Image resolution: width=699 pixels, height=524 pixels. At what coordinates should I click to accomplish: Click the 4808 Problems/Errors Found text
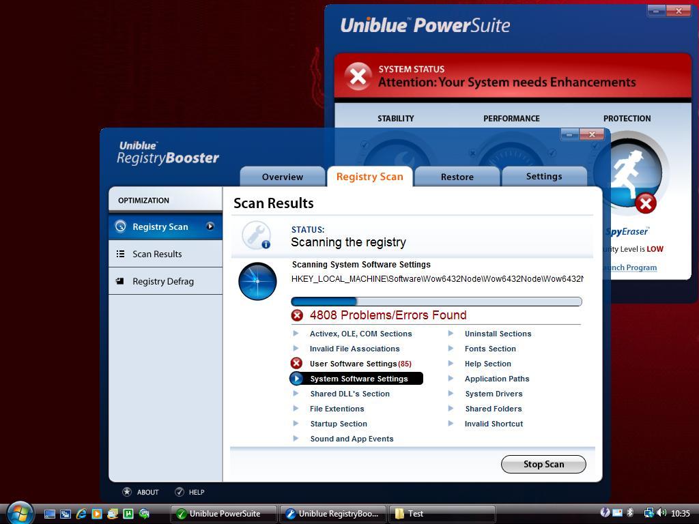click(x=388, y=315)
